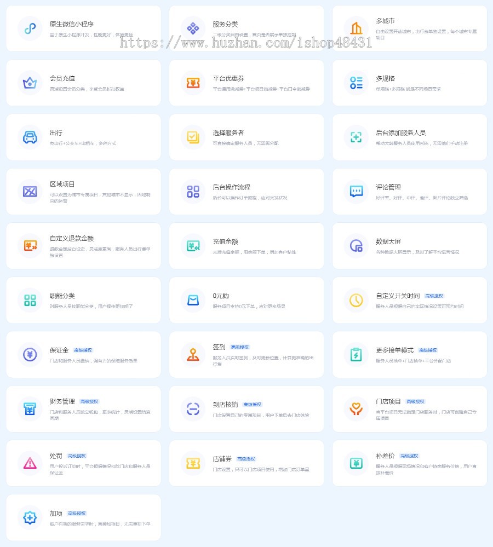Select the 服务分类 title text
Viewport: 493px width, 547px height.
point(225,24)
